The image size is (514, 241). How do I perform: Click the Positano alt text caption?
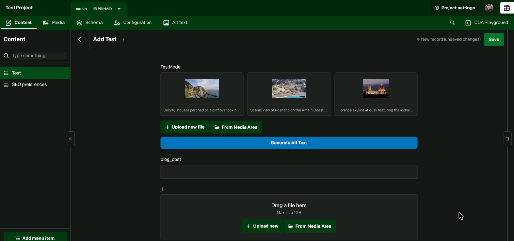289,110
